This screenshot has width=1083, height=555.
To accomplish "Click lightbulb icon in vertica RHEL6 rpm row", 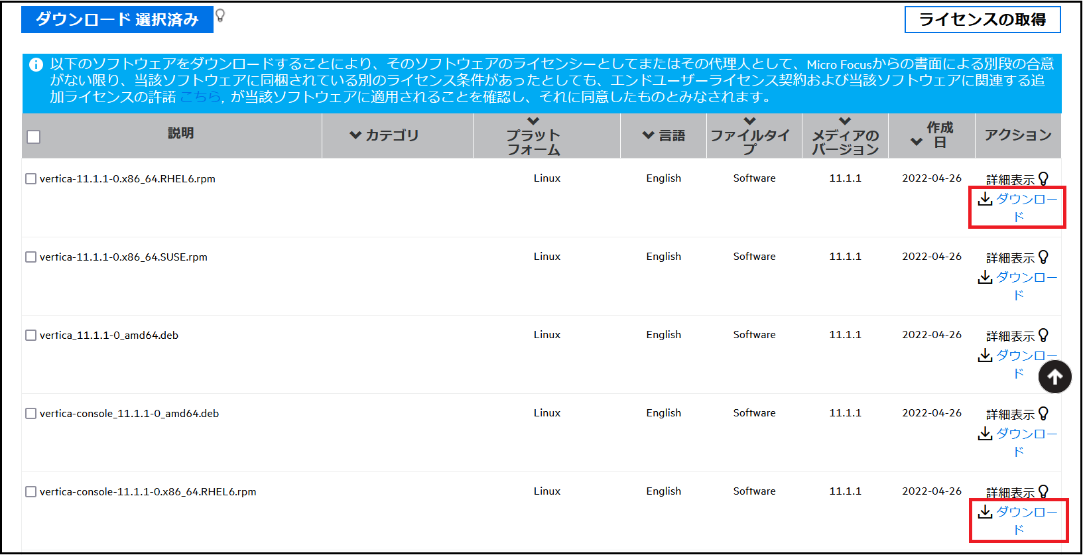I will [1043, 179].
